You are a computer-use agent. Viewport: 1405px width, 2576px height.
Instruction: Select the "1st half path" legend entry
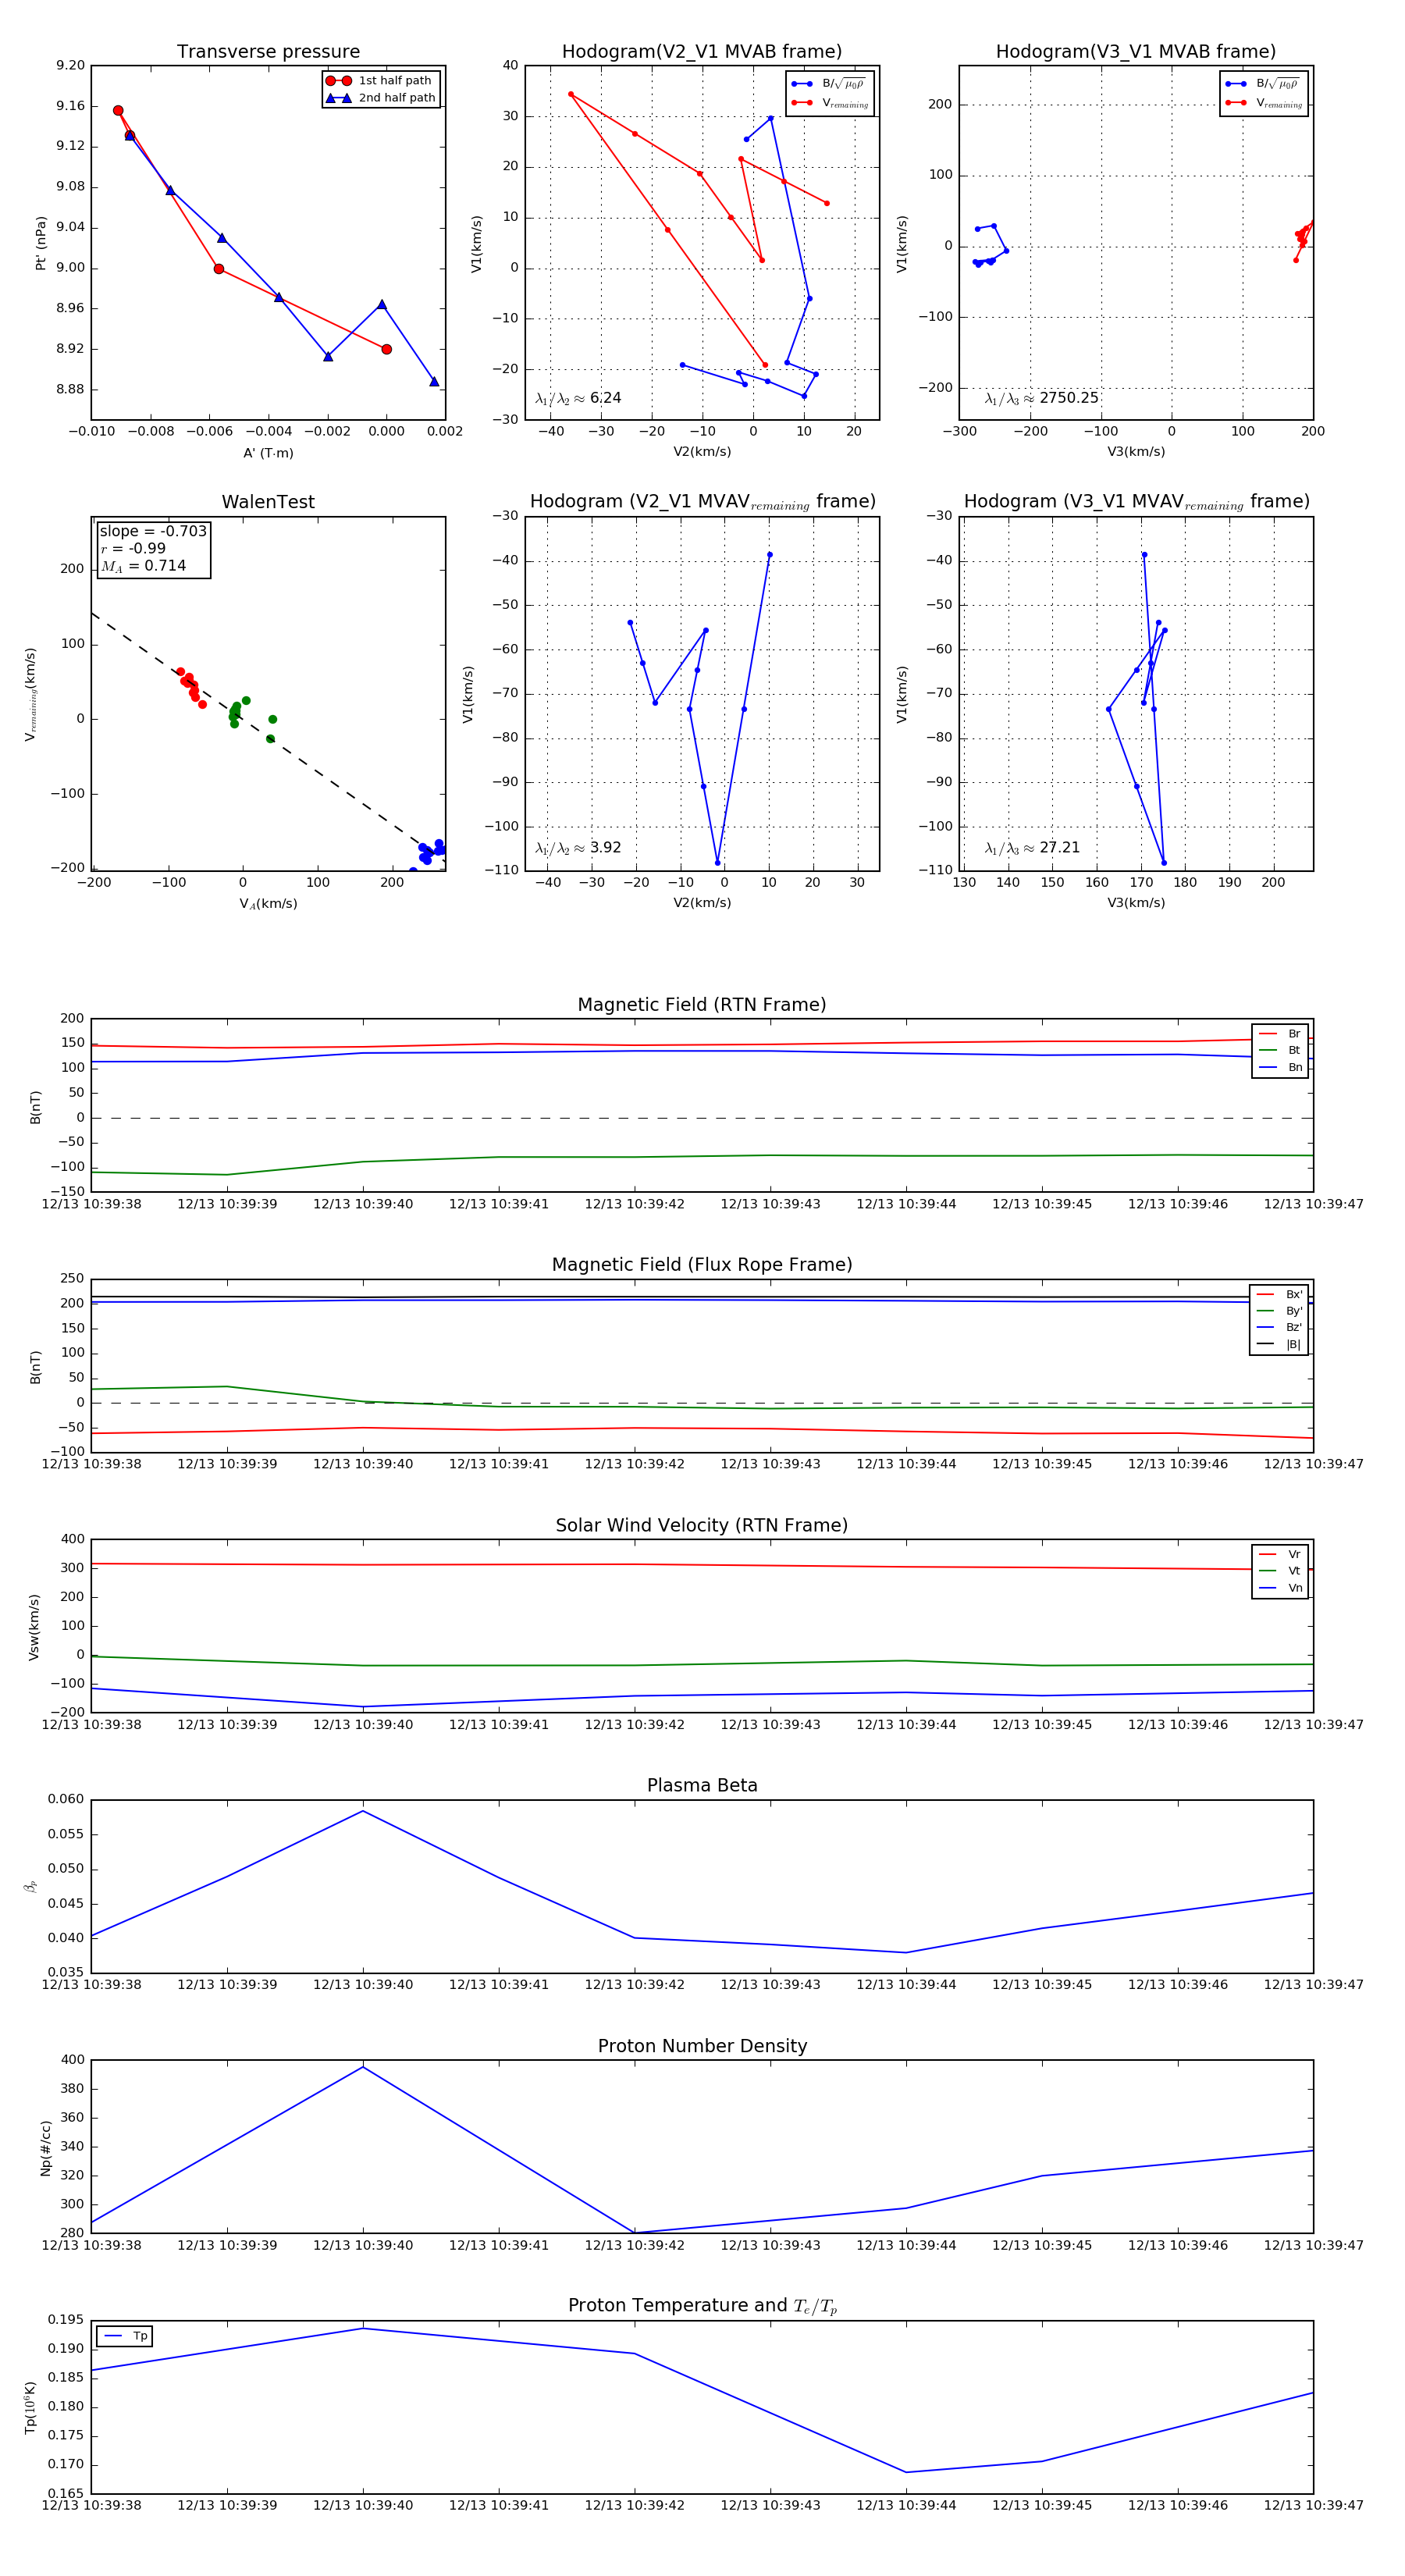tap(381, 81)
